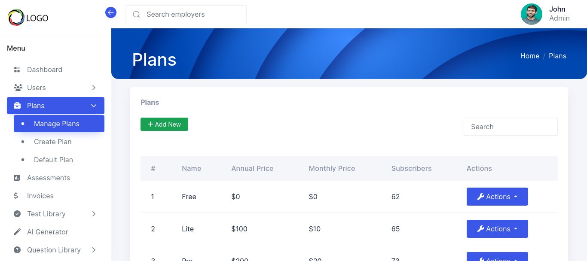This screenshot has height=261, width=587.
Task: Click the Question Library question mark icon
Action: (x=17, y=250)
